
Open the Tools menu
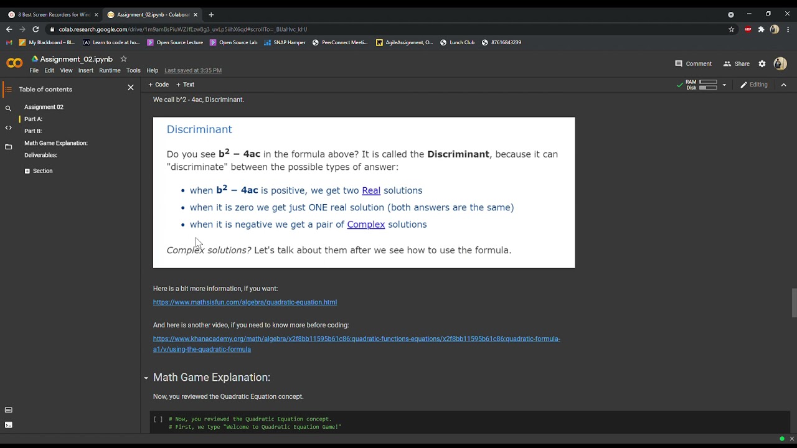[x=133, y=70]
